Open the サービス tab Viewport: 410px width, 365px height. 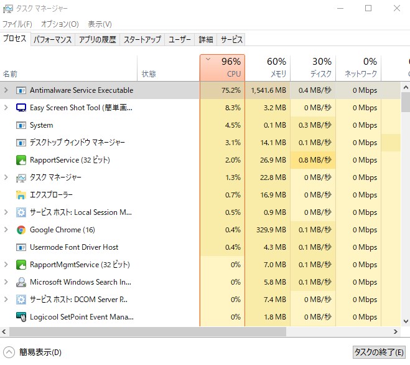[x=231, y=40]
